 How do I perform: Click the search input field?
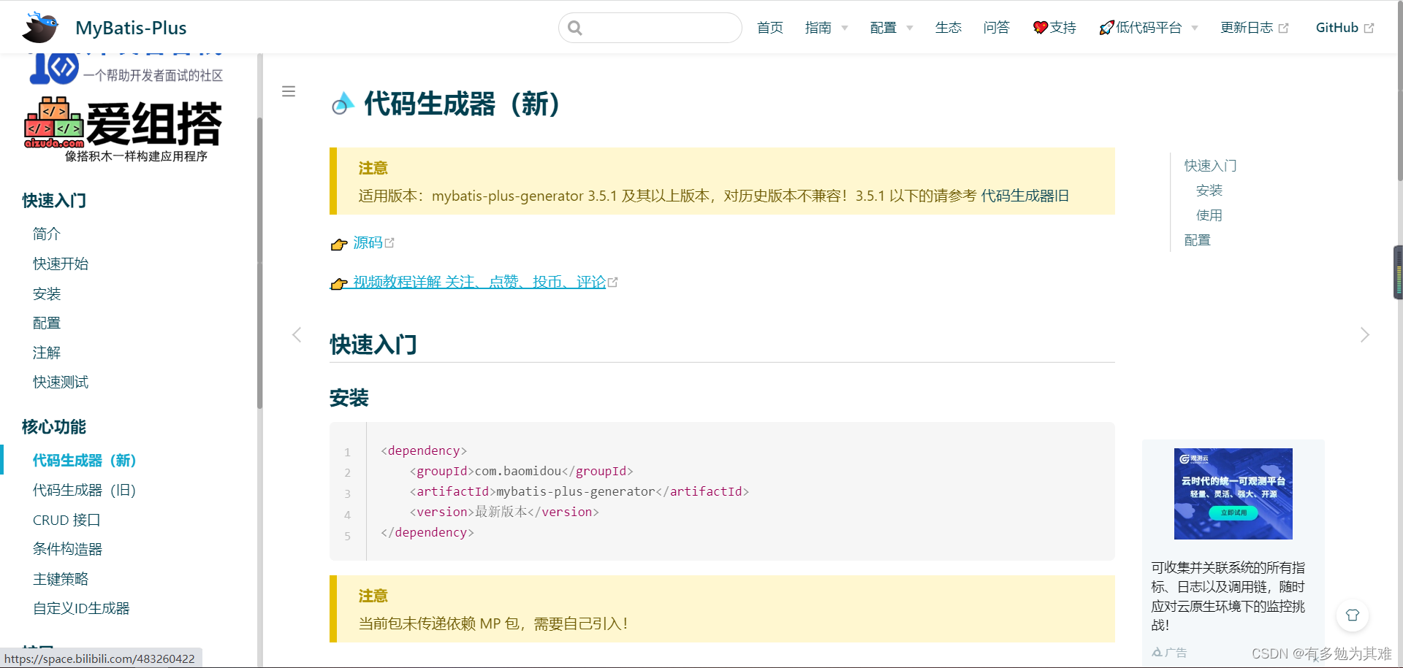click(x=650, y=28)
